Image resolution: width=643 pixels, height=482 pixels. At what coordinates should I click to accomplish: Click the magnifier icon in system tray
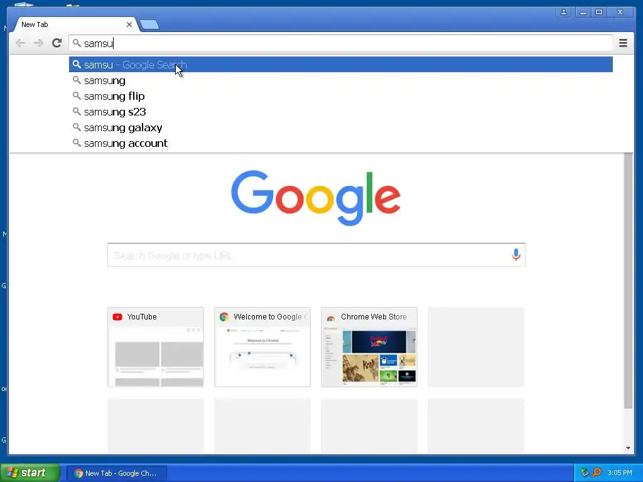pyautogui.click(x=597, y=473)
